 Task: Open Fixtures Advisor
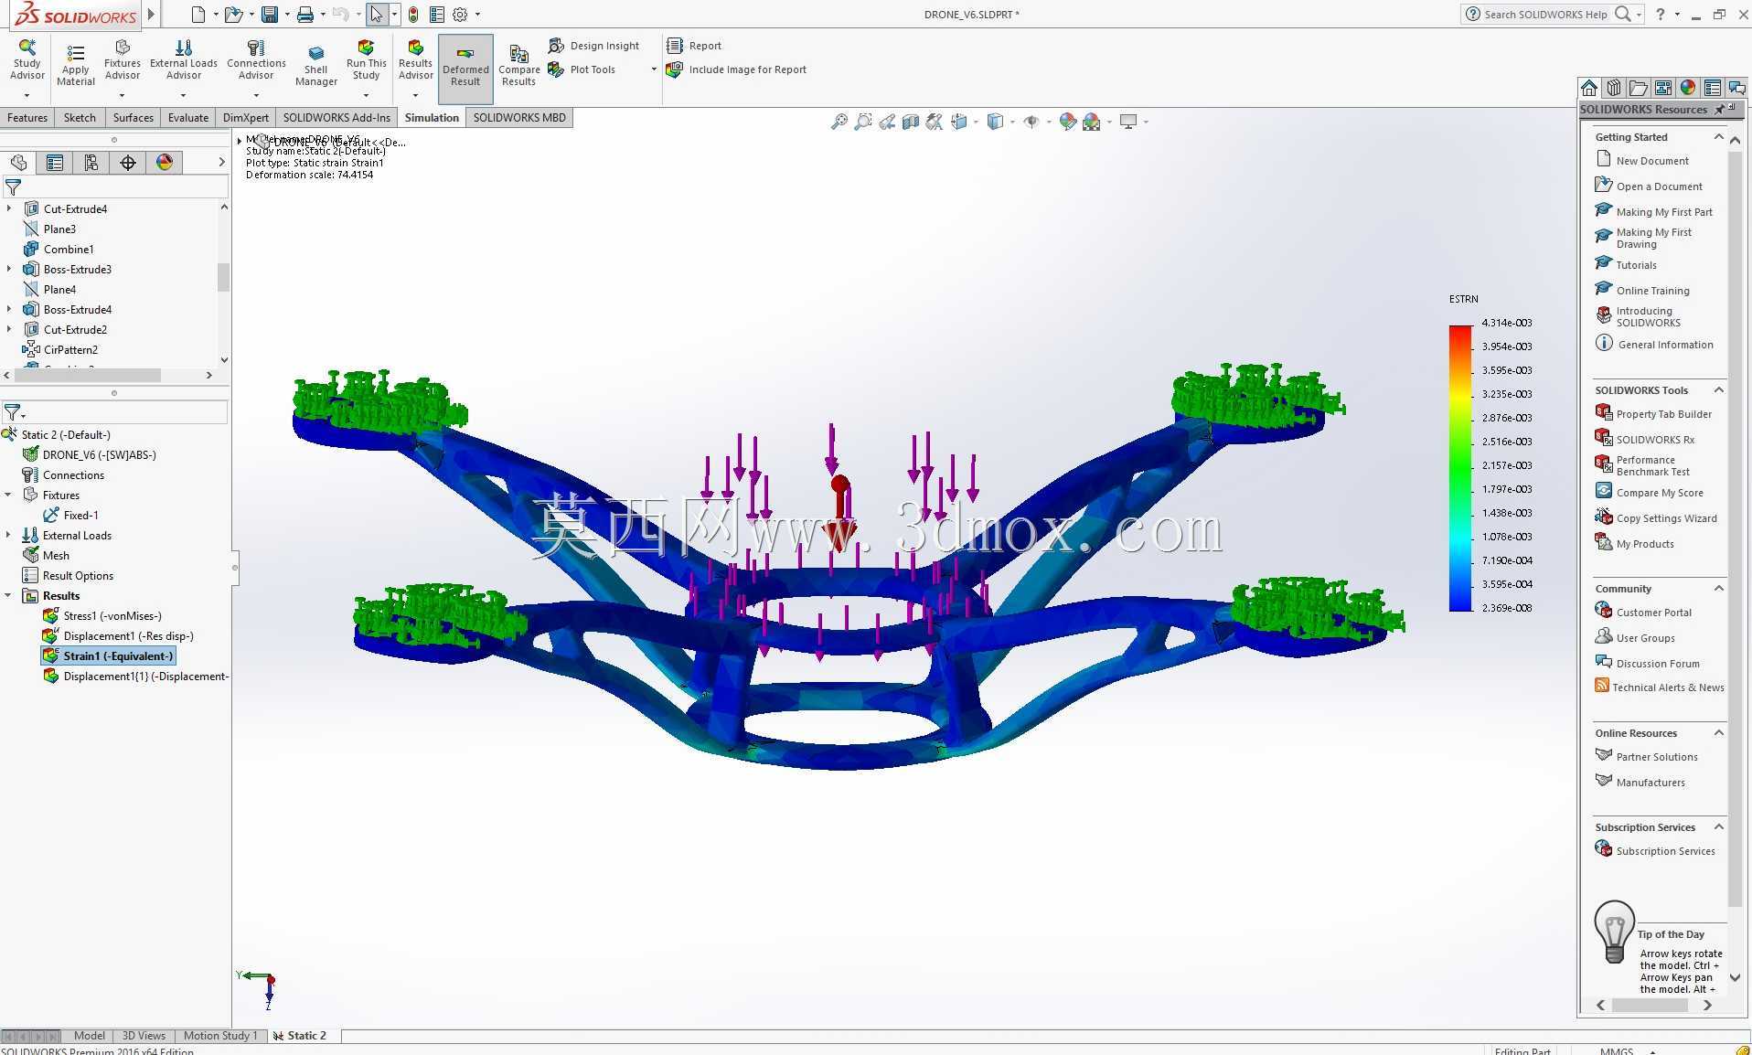[122, 60]
